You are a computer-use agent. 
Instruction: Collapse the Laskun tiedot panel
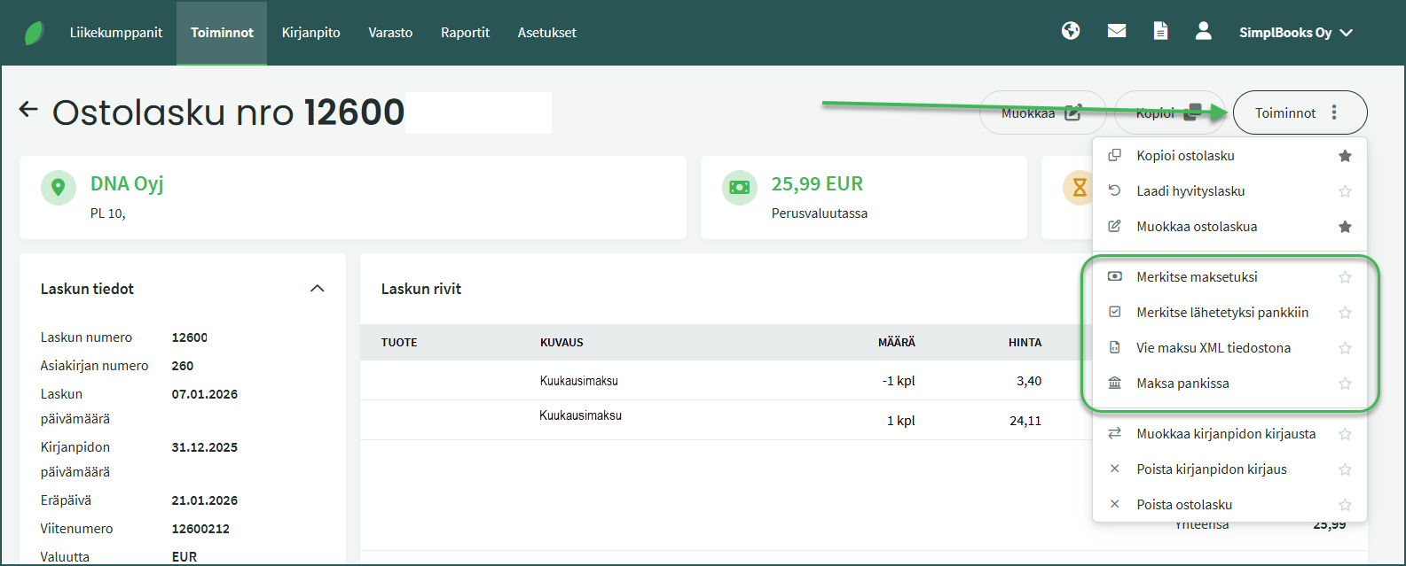point(318,289)
